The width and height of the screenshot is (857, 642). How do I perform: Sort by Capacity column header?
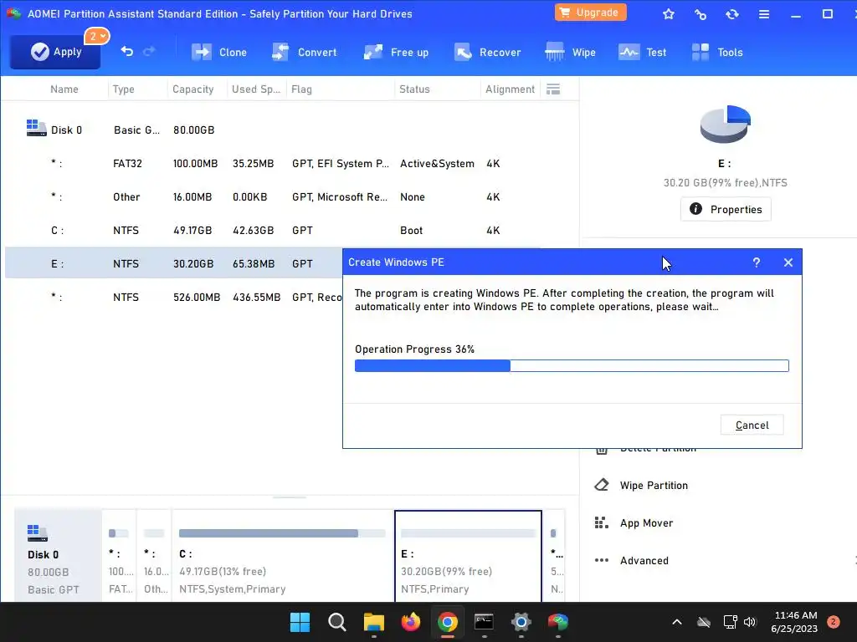point(193,89)
